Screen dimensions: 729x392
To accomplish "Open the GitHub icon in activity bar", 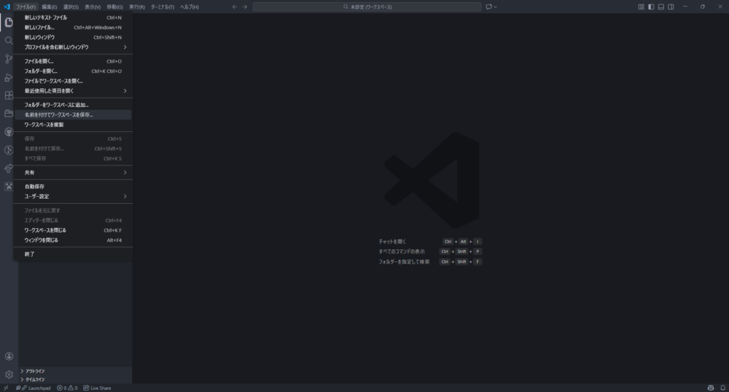I will tap(9, 132).
